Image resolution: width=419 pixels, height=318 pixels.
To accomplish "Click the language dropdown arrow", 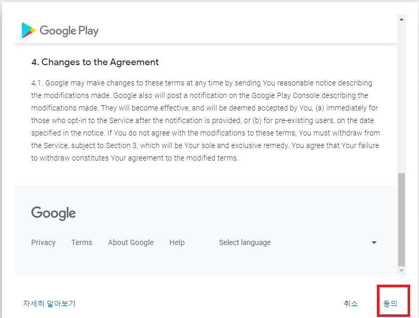I will pos(374,242).
